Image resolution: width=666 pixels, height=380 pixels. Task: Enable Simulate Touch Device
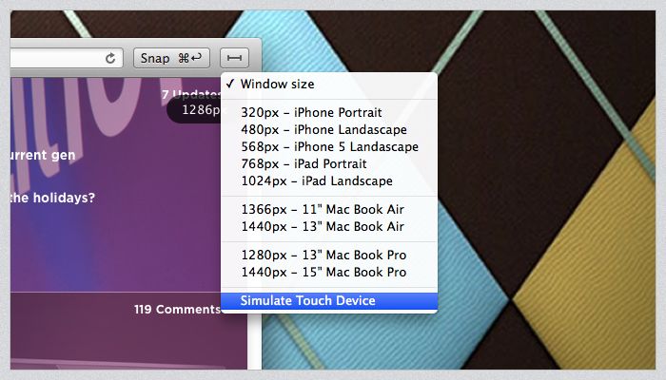coord(307,301)
